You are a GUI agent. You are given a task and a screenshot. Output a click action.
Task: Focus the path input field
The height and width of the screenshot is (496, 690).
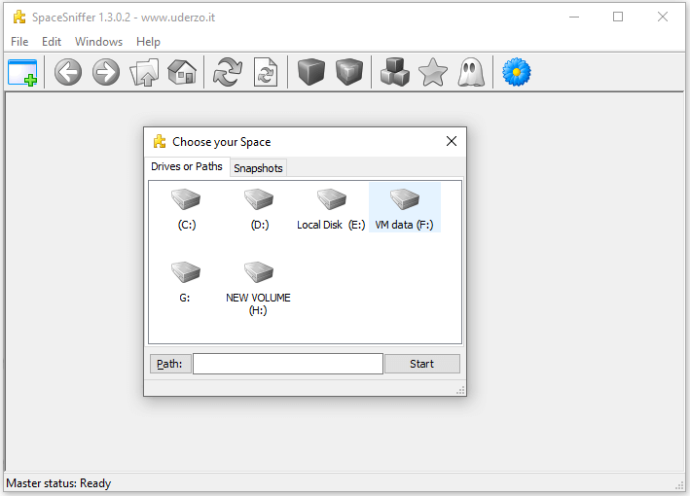(x=288, y=364)
